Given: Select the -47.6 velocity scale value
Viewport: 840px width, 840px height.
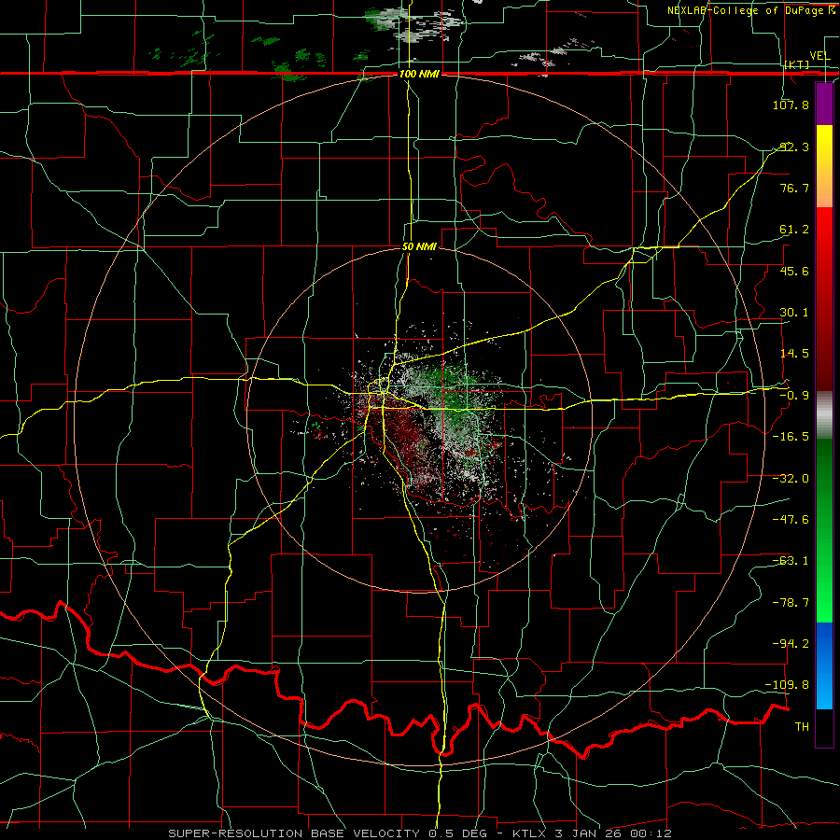Looking at the screenshot, I should pyautogui.click(x=791, y=520).
